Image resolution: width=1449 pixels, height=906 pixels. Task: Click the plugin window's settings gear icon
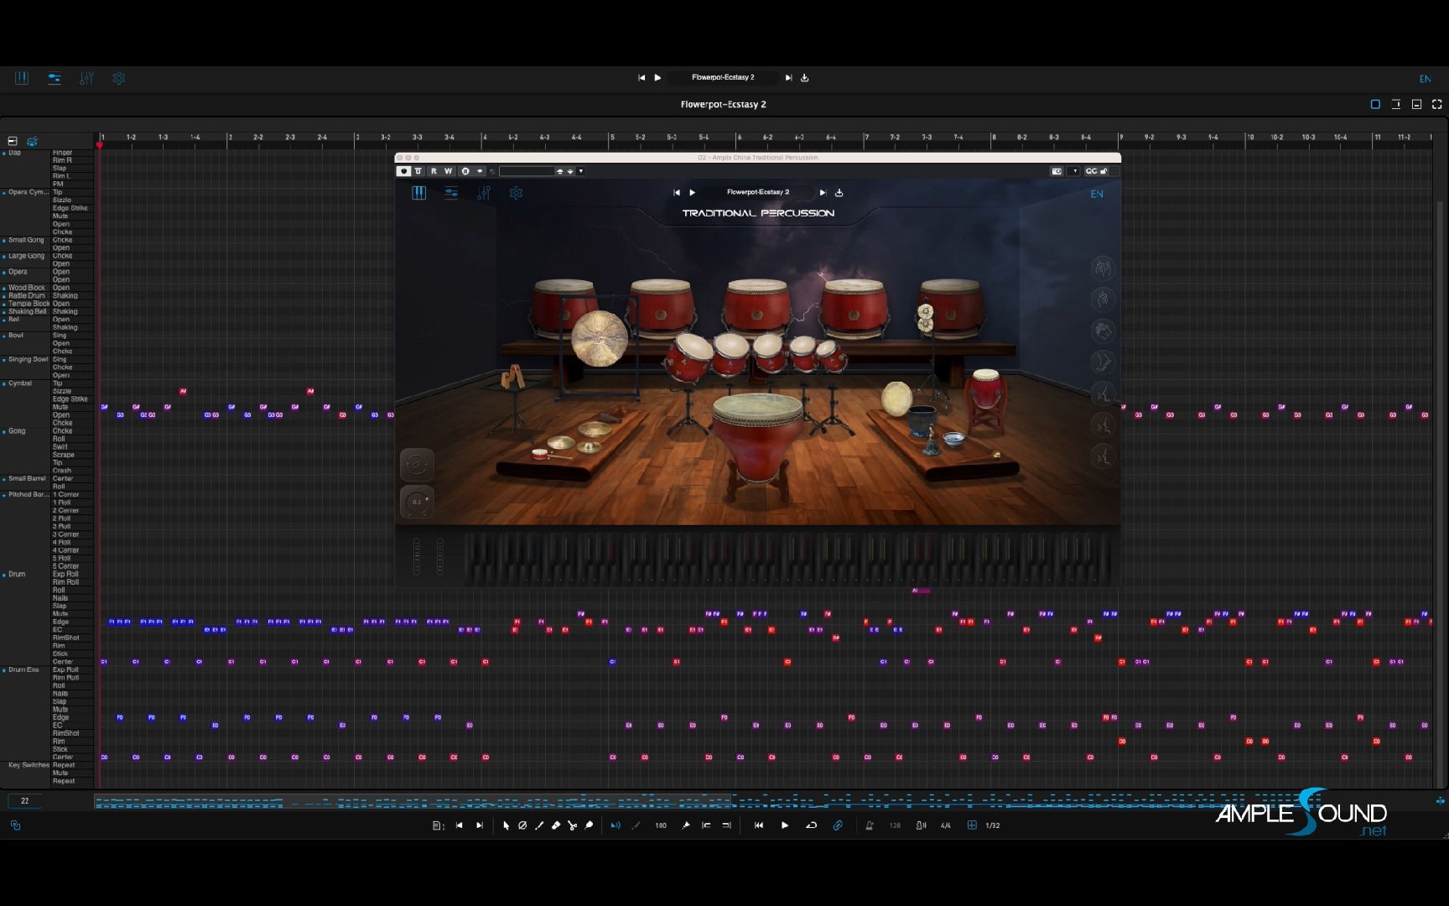[x=517, y=193]
